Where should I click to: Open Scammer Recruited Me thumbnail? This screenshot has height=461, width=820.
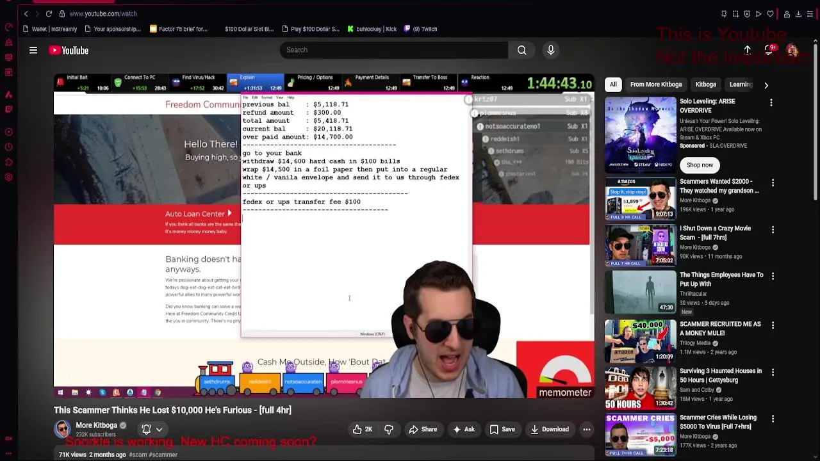click(x=640, y=341)
